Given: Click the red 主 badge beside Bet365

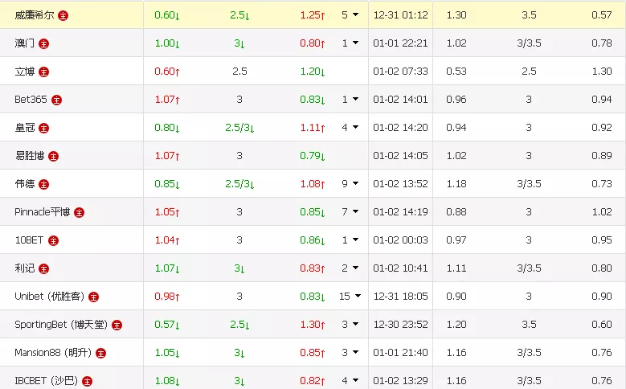Looking at the screenshot, I should tap(56, 100).
